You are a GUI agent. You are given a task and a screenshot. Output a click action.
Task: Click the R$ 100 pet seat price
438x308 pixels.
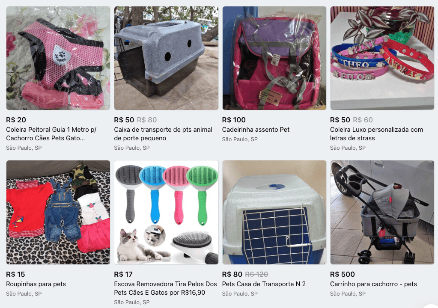[234, 120]
